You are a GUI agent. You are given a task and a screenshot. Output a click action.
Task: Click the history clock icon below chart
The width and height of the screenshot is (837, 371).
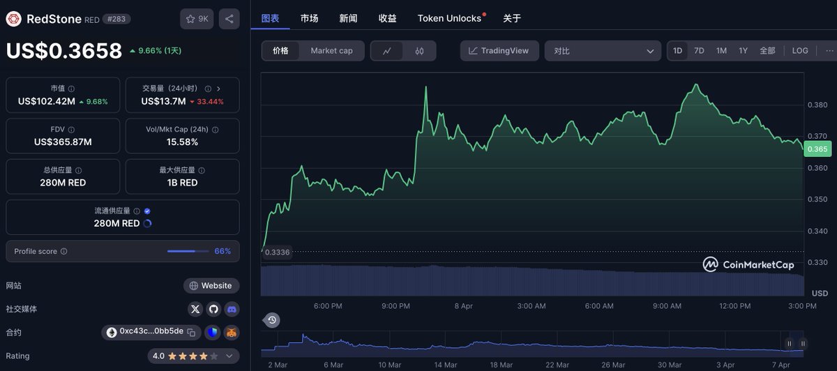(272, 320)
